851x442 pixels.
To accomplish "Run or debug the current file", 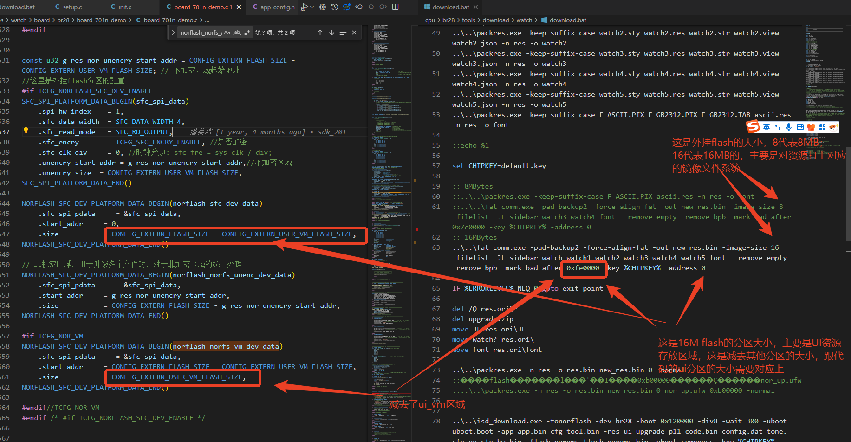I will tap(305, 7).
